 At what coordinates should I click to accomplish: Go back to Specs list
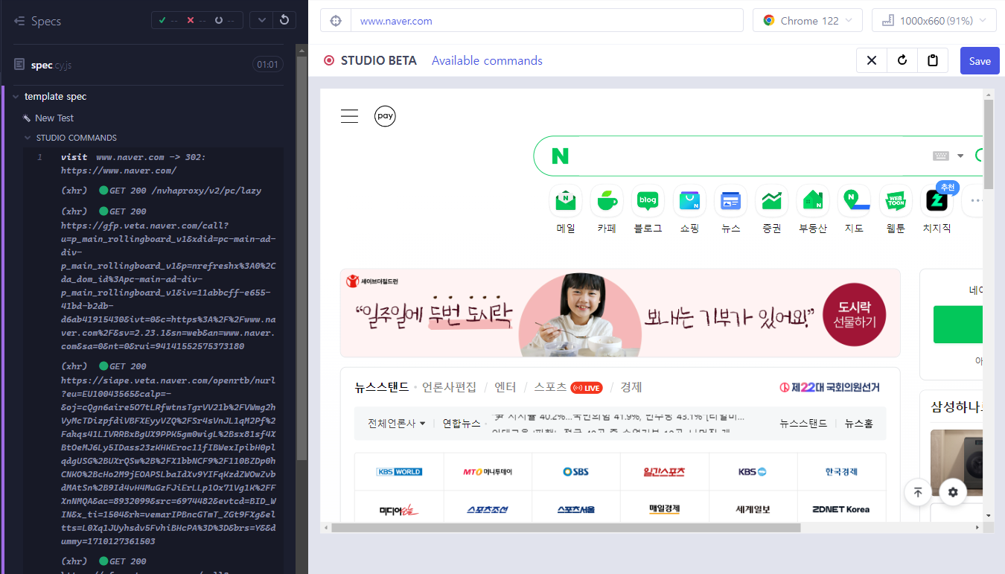coord(37,21)
